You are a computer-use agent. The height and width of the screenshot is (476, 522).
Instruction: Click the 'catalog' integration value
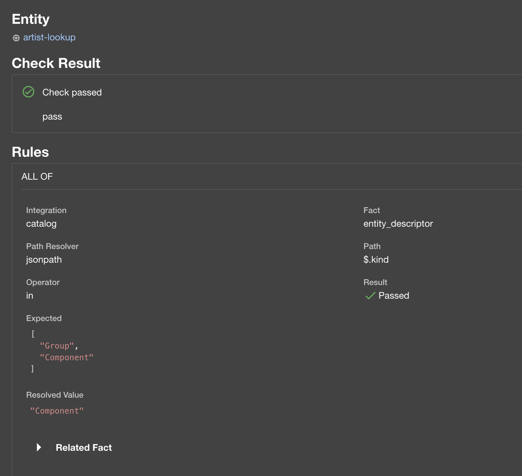coord(41,224)
